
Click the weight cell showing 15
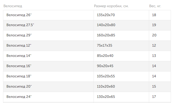(x=154, y=86)
